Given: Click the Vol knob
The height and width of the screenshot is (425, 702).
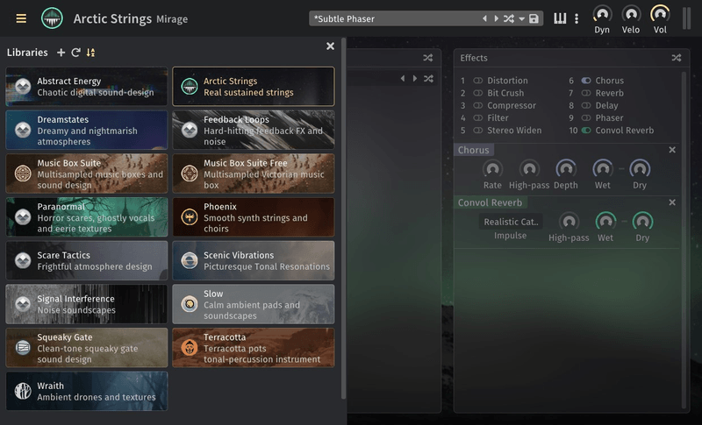Looking at the screenshot, I should coord(659,14).
